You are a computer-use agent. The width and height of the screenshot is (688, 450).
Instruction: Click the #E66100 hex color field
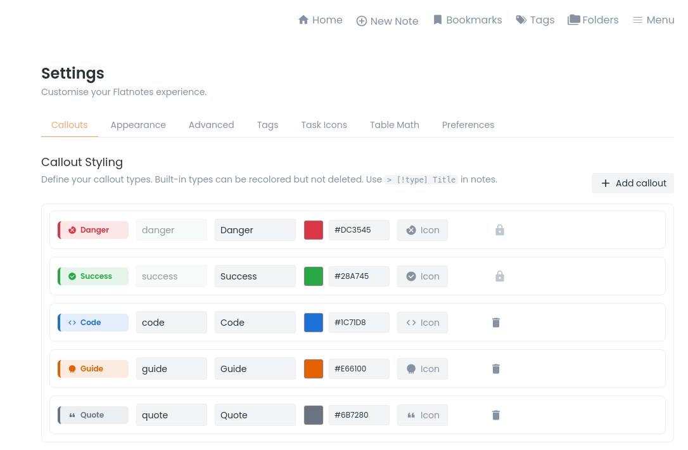[359, 369]
